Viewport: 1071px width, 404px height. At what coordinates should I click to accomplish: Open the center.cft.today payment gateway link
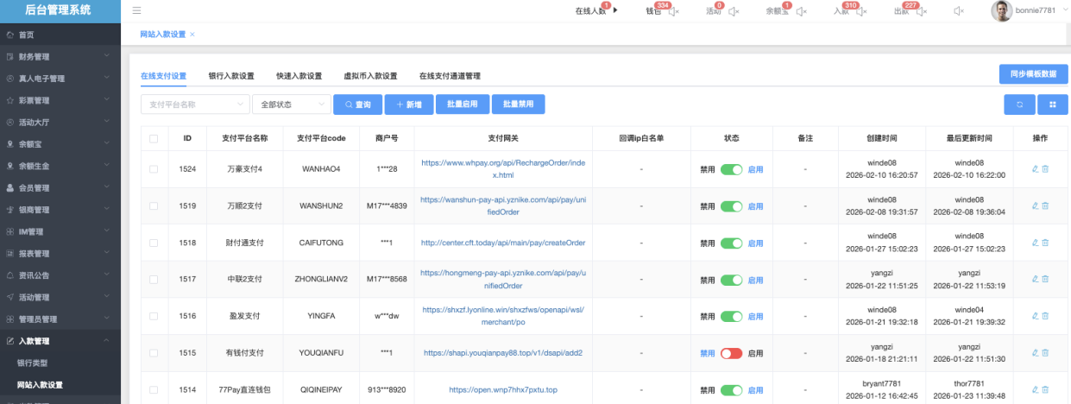(x=503, y=243)
